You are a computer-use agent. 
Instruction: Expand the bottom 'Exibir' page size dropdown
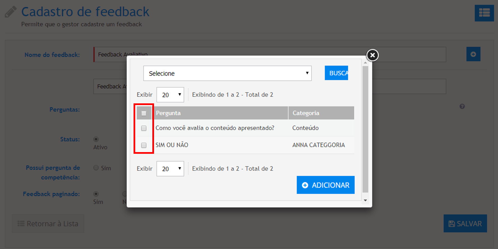click(170, 169)
